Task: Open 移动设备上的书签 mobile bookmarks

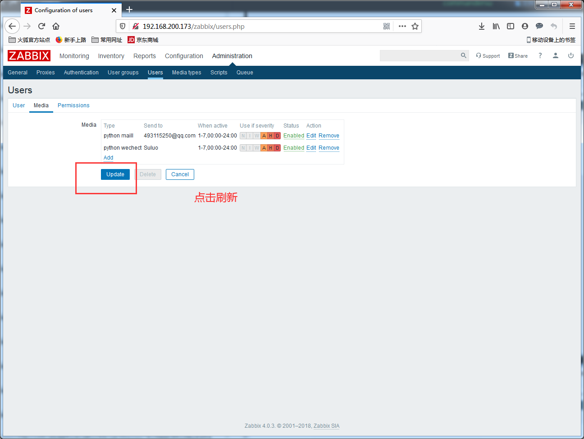Action: pos(551,40)
